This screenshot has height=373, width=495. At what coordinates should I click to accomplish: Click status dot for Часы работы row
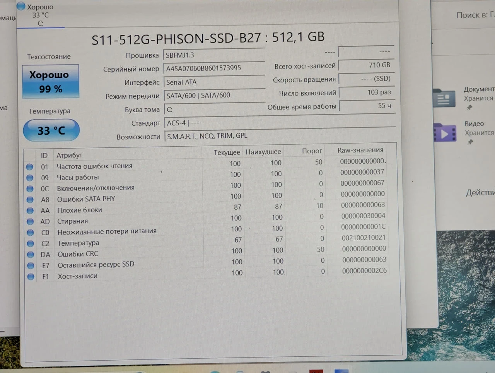click(x=30, y=178)
